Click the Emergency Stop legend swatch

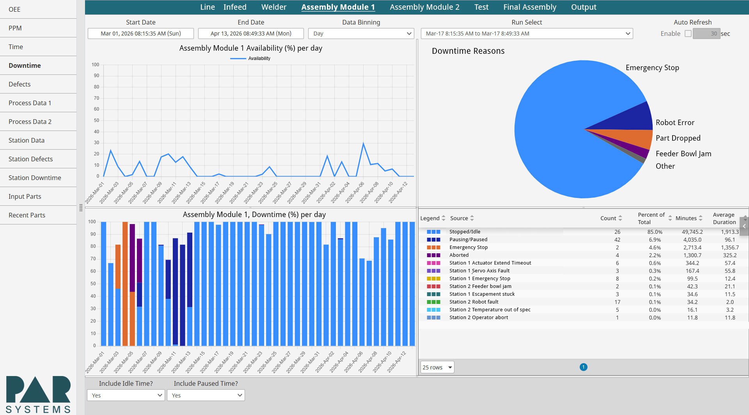coord(433,247)
